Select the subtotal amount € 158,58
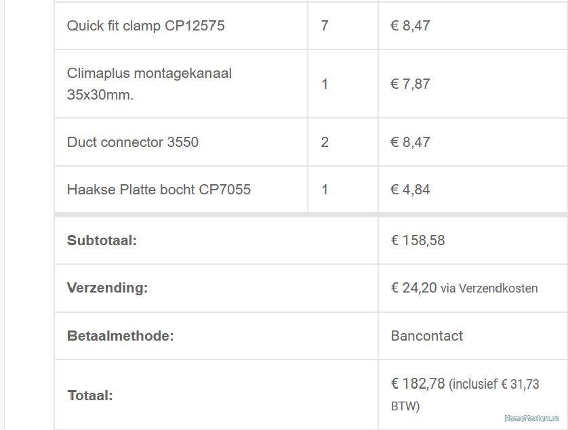 [x=418, y=240]
